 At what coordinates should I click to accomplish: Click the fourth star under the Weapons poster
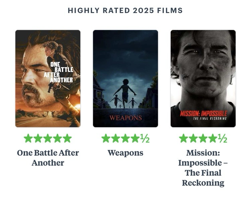[x=135, y=138]
